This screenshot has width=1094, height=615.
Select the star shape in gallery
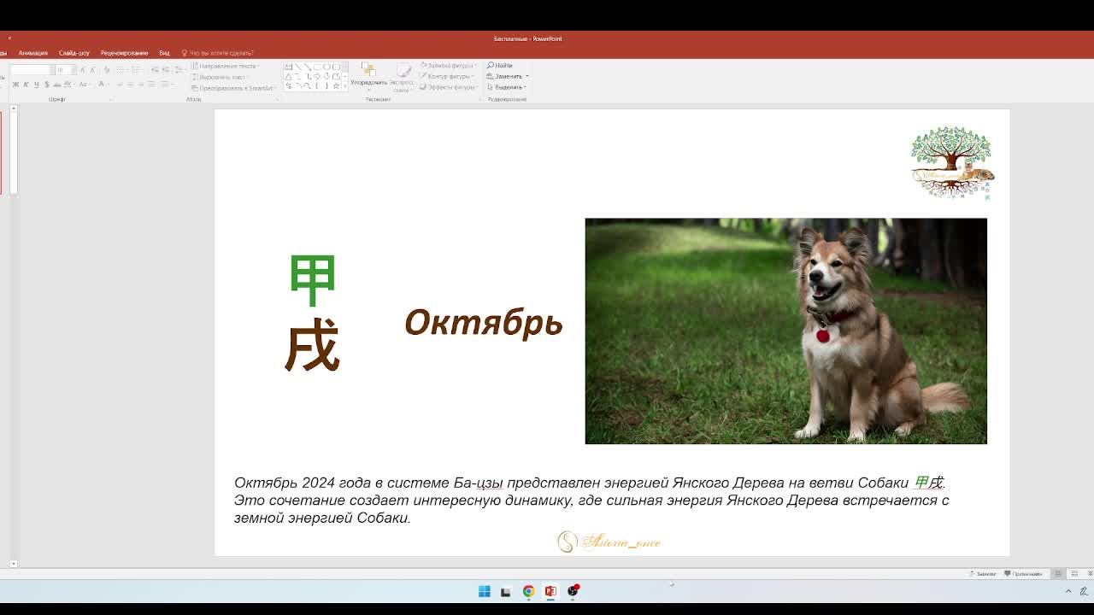(336, 85)
